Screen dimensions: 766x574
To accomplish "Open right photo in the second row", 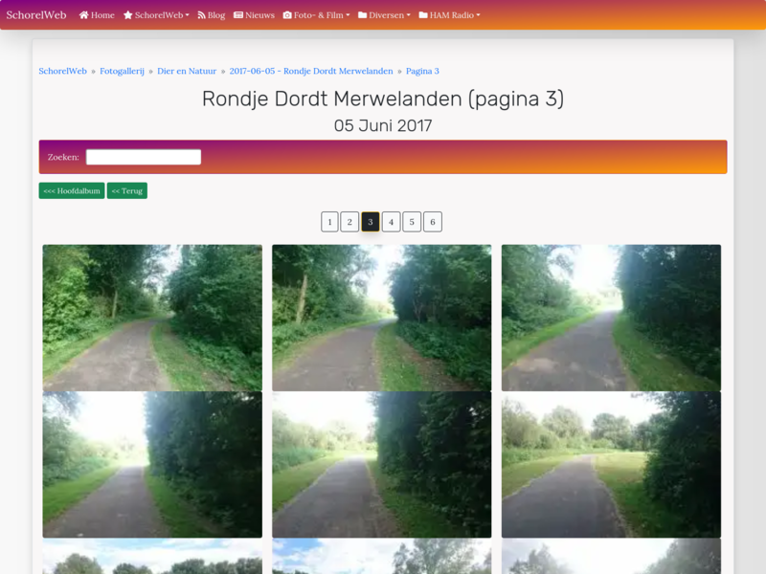I will (611, 465).
